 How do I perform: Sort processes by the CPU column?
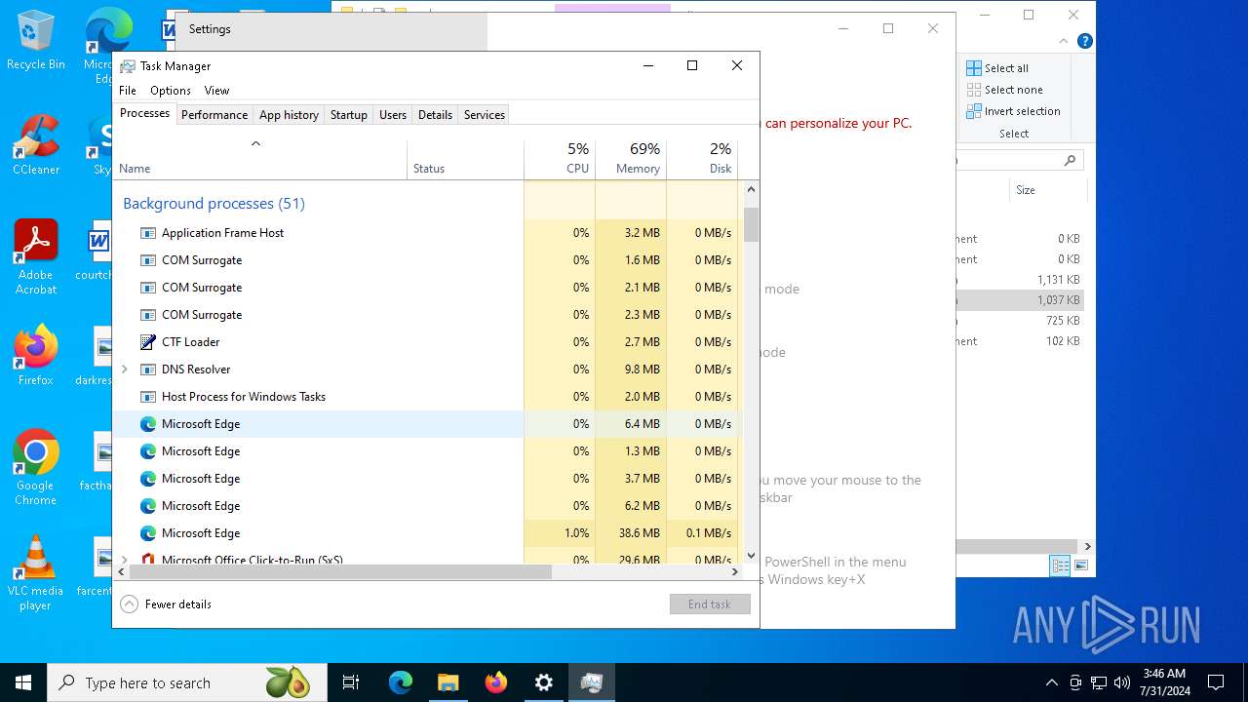(x=560, y=160)
